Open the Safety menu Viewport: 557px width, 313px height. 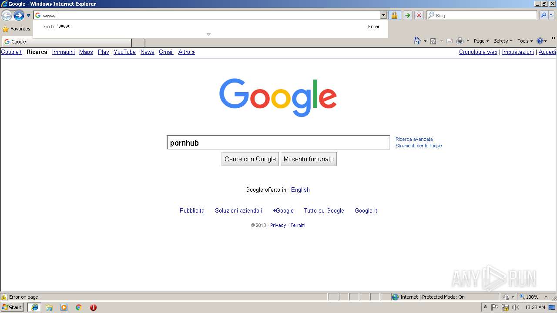pos(503,41)
